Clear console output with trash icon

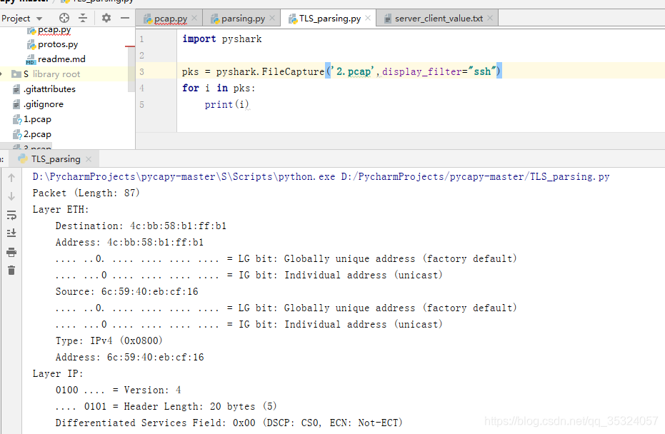coord(11,271)
